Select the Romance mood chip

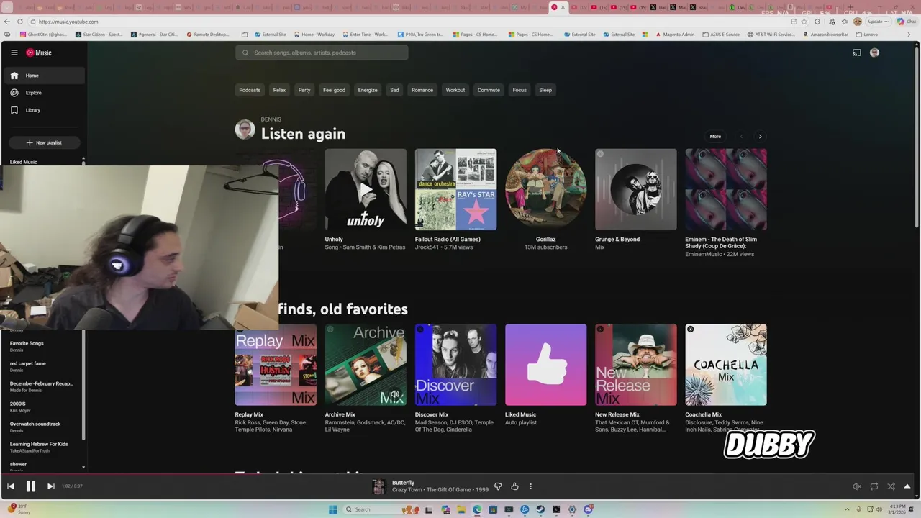[422, 90]
